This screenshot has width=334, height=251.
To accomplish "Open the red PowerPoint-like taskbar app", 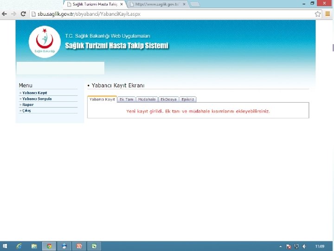I will click(79, 246).
